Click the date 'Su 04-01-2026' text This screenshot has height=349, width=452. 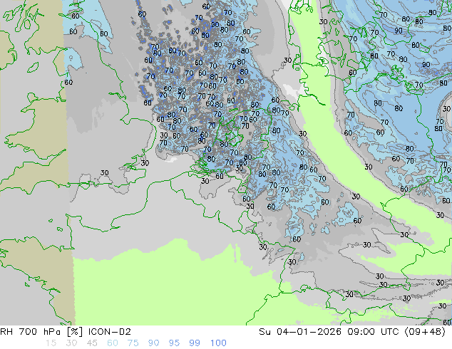300,332
